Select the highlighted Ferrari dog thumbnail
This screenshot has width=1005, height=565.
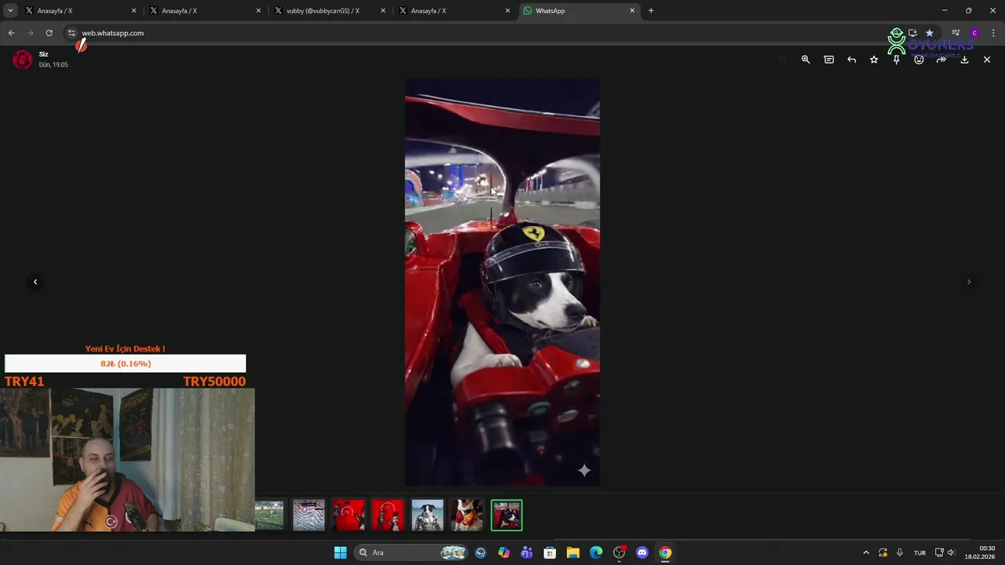pyautogui.click(x=506, y=516)
